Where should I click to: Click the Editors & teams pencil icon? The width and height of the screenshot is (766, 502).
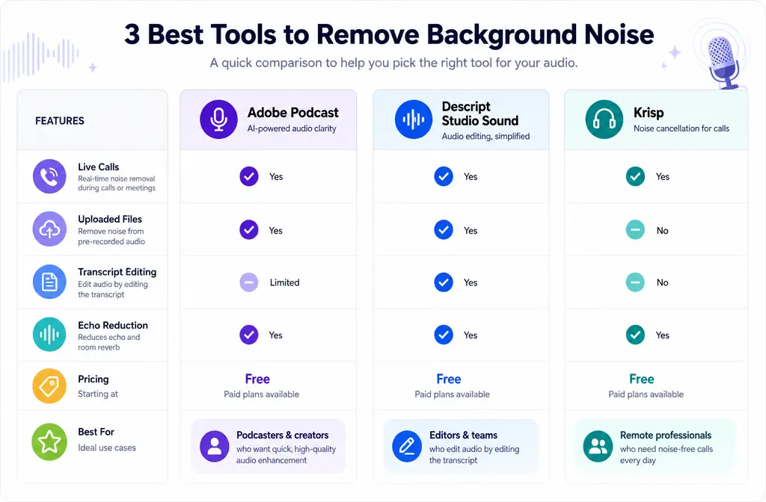pos(407,447)
